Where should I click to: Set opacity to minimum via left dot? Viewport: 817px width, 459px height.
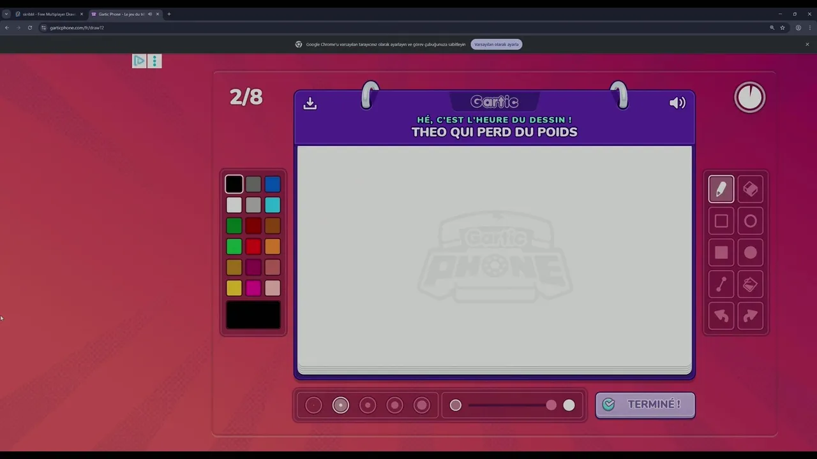pyautogui.click(x=456, y=405)
